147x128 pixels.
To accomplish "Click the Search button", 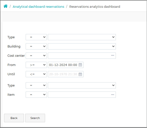I will (x=35, y=118).
